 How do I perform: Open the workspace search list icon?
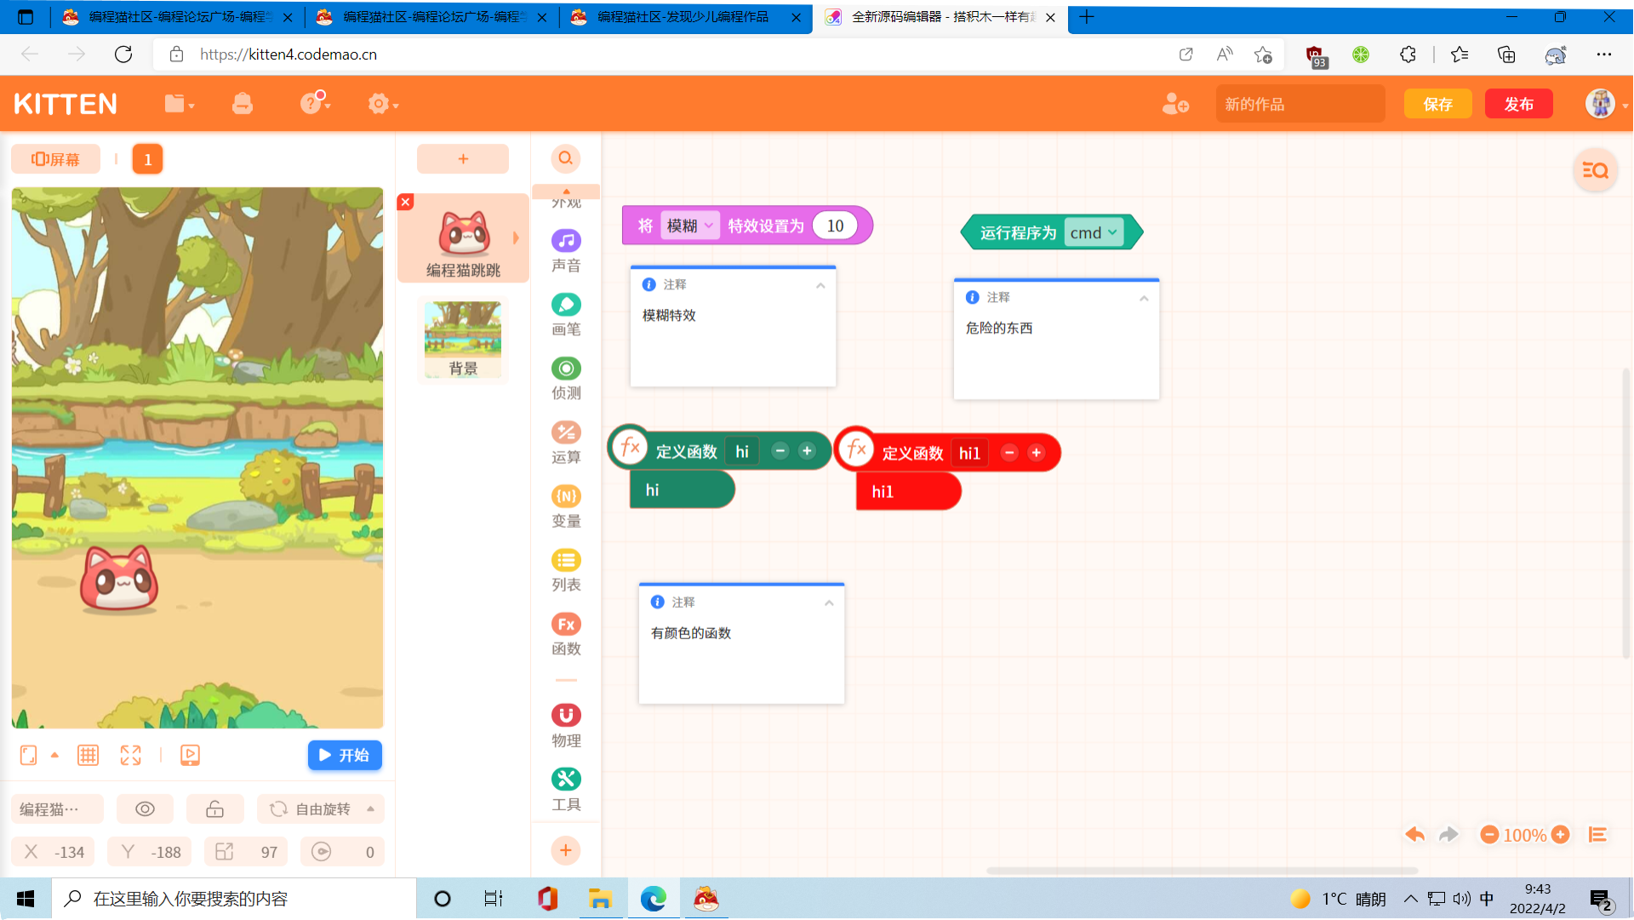[x=1596, y=170]
